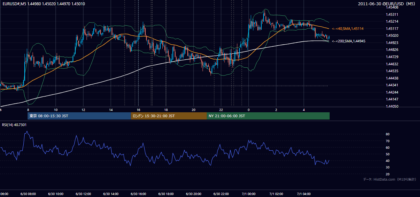Click RSI scale value 60
The height and width of the screenshot is (197, 420).
click(x=388, y=147)
